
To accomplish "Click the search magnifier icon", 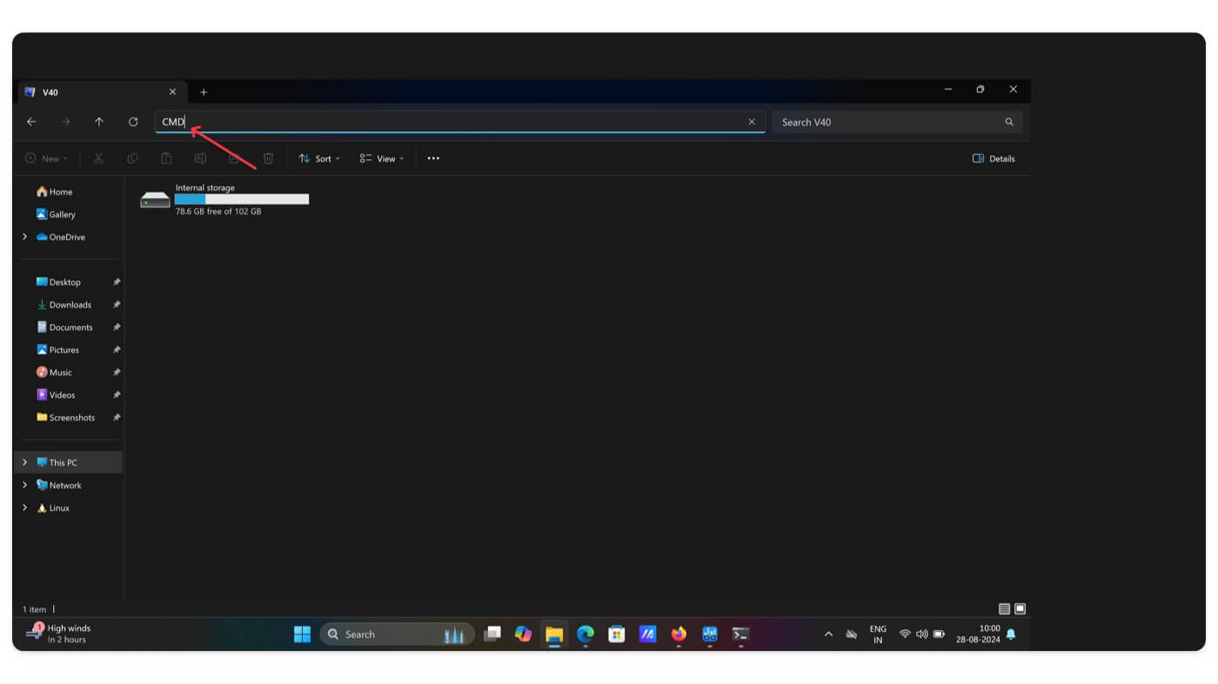I will click(1009, 122).
